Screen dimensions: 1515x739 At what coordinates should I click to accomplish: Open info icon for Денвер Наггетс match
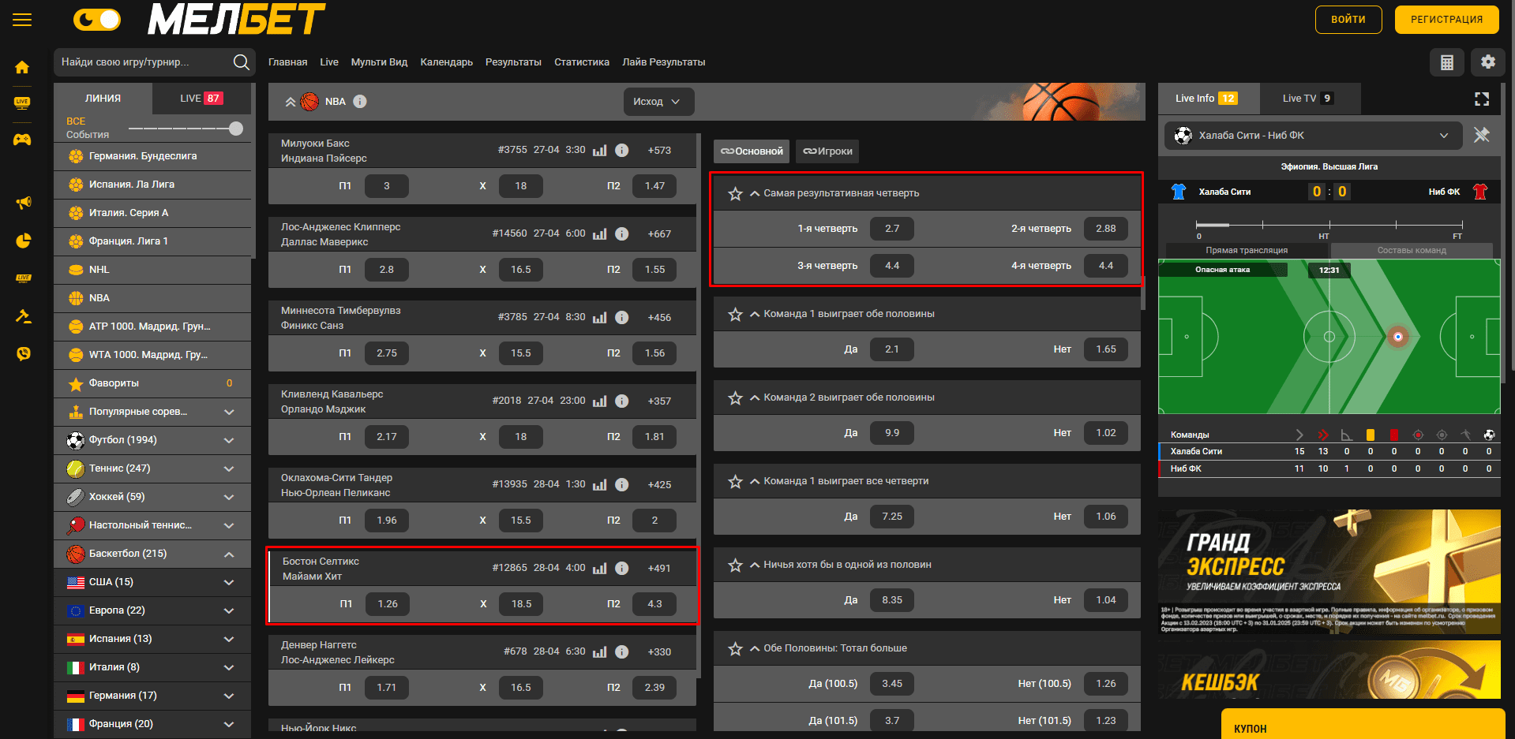[x=622, y=651]
